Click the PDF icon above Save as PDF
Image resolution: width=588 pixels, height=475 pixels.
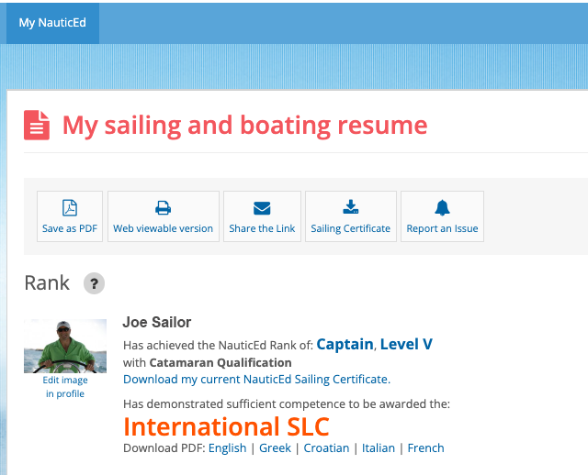(x=70, y=208)
